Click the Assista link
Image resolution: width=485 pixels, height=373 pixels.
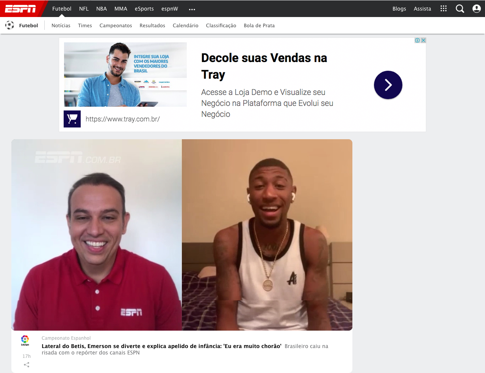(x=422, y=9)
